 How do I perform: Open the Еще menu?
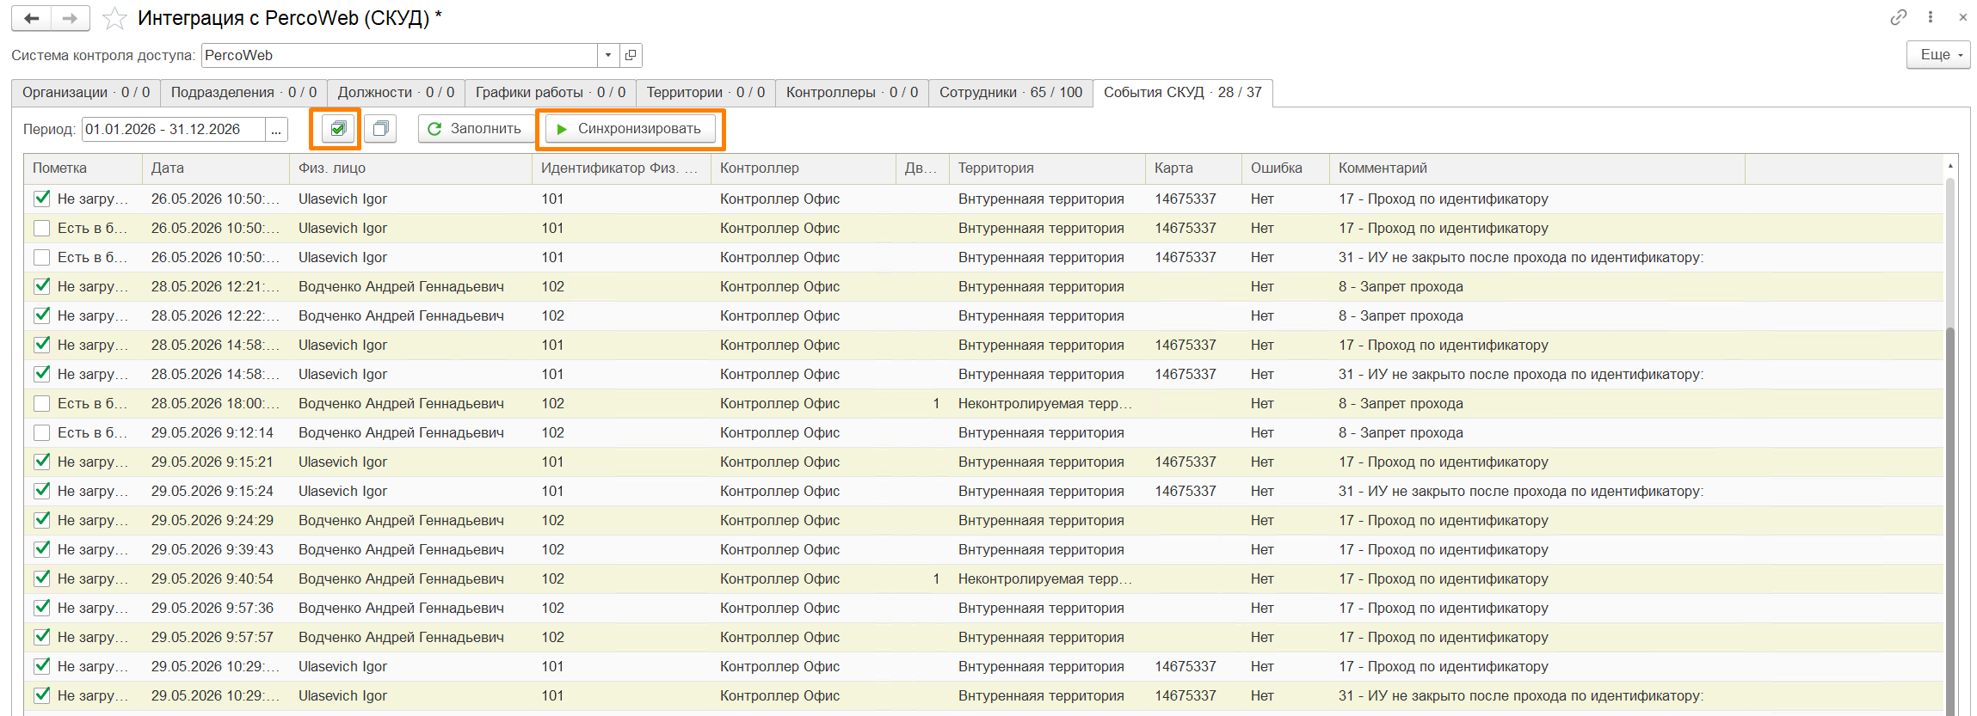pyautogui.click(x=1938, y=55)
